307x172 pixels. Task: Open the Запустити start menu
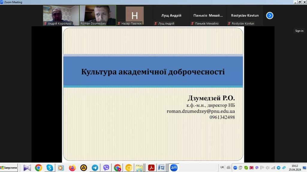(9, 168)
